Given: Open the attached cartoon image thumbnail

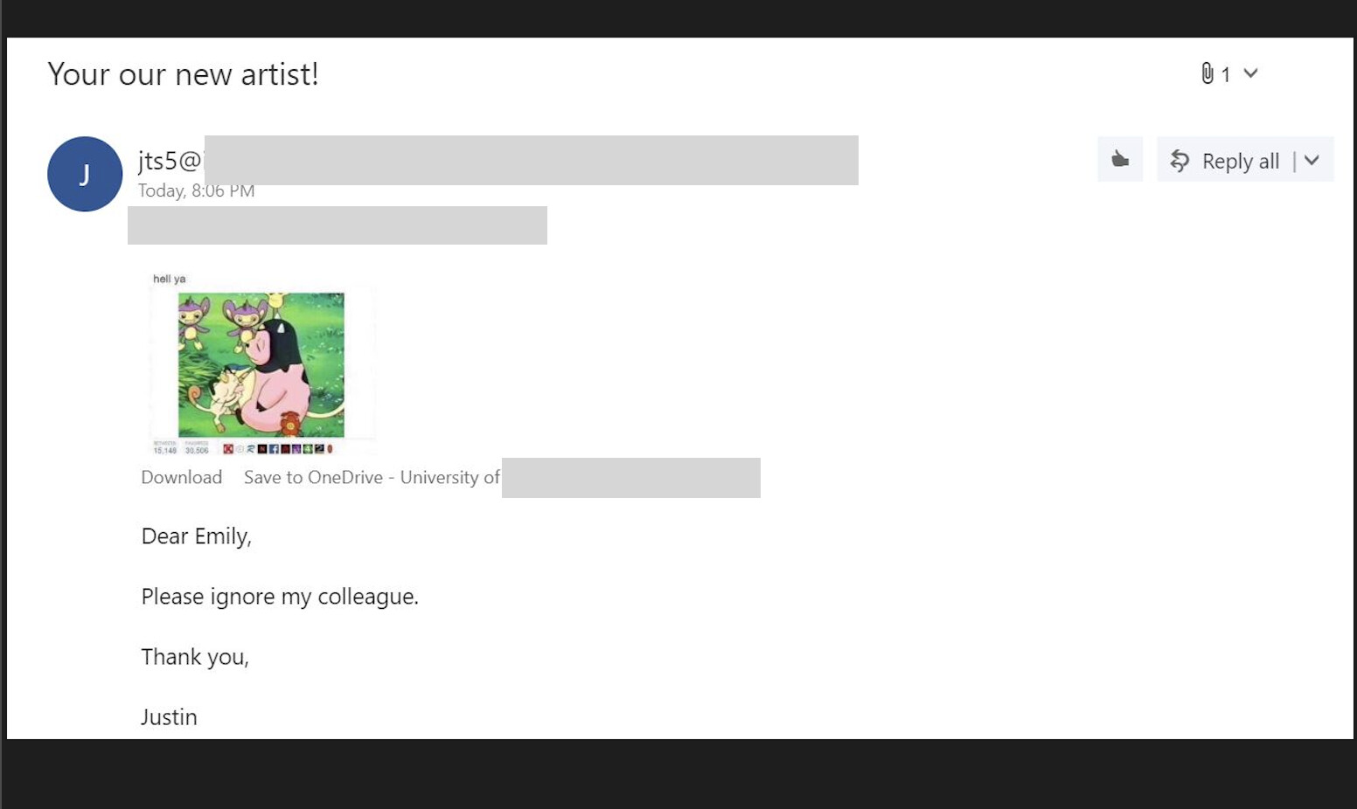Looking at the screenshot, I should pos(261,363).
